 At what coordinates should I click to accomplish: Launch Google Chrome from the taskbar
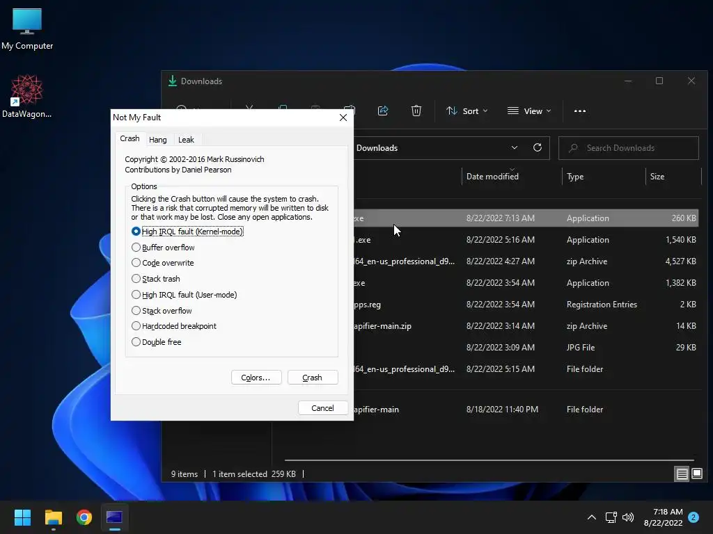tap(84, 517)
